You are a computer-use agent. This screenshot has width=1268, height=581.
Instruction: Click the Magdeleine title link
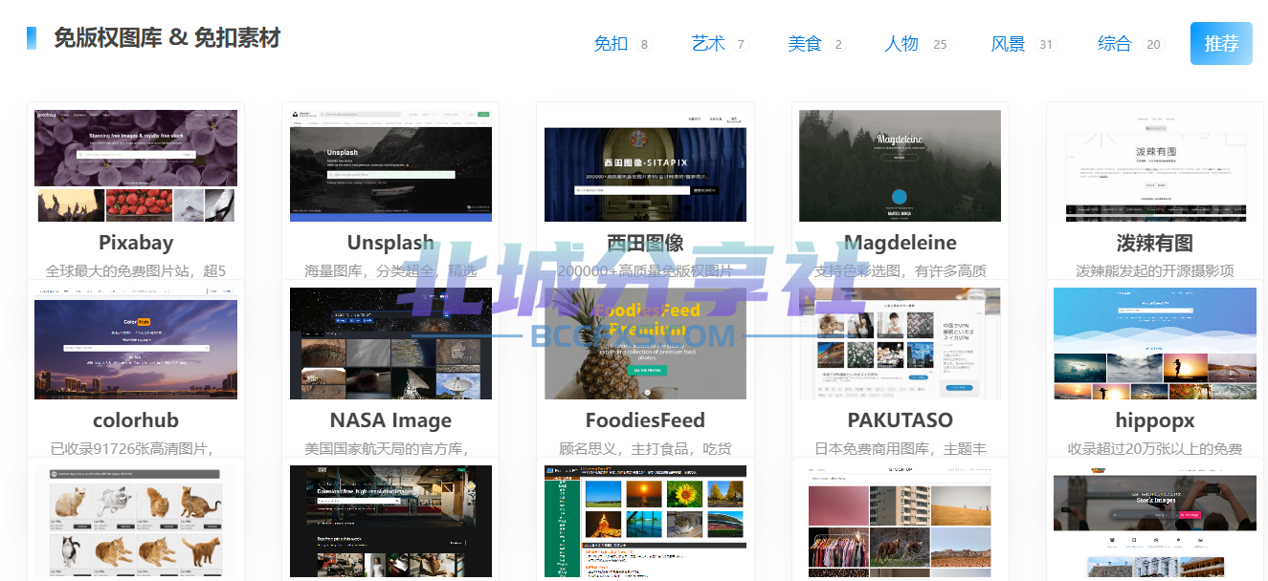point(901,243)
